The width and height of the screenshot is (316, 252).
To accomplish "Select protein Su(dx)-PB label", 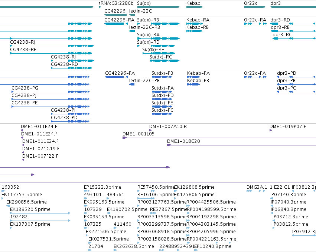I will [162, 73].
